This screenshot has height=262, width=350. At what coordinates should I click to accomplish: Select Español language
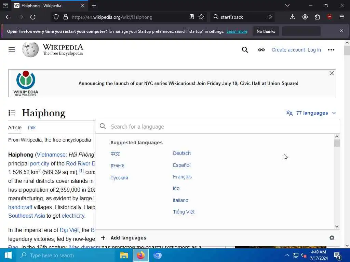pos(181,165)
